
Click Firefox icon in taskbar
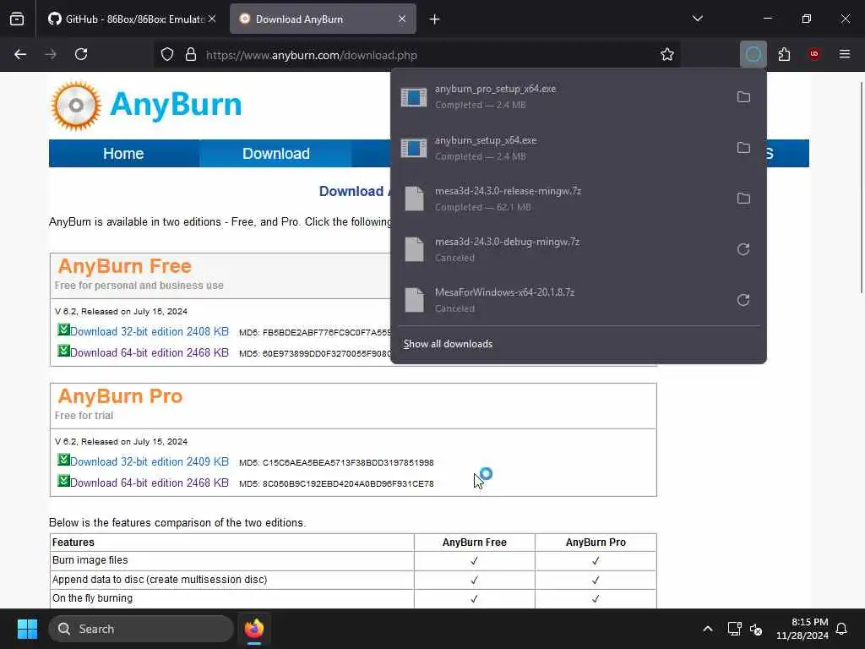[254, 629]
